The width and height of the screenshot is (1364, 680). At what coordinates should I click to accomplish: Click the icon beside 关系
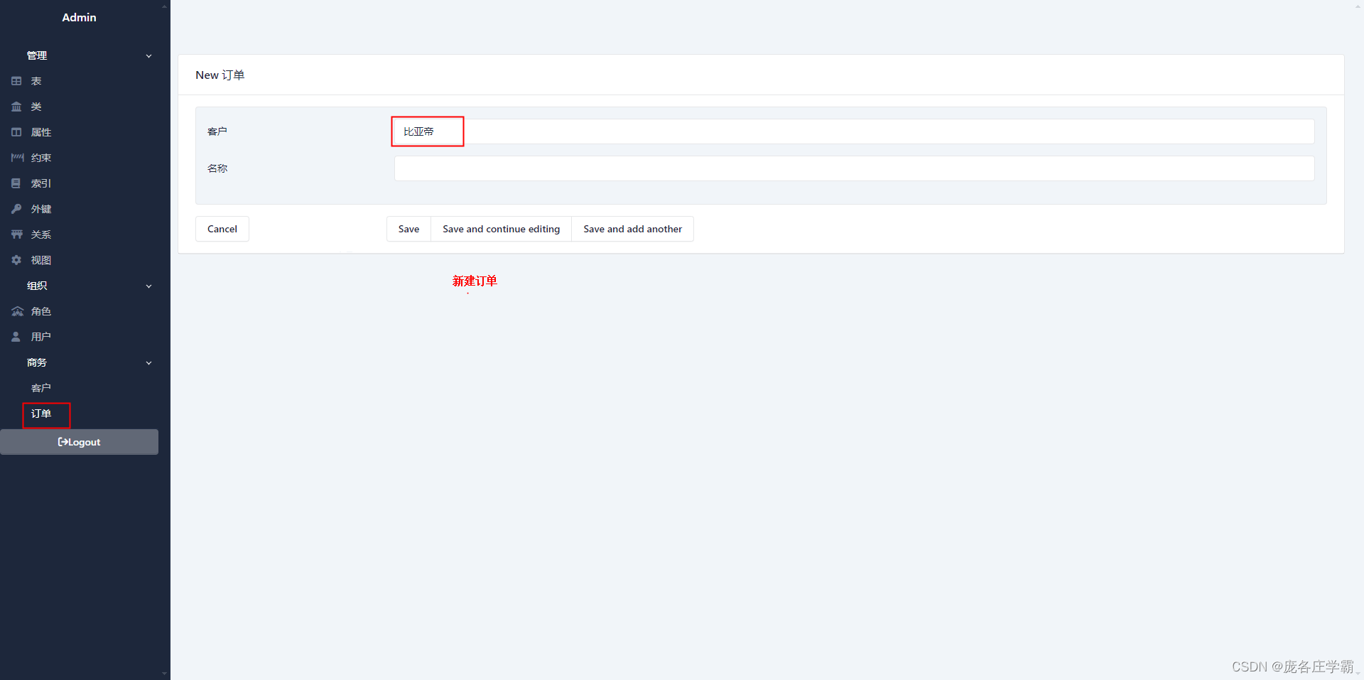pyautogui.click(x=17, y=234)
